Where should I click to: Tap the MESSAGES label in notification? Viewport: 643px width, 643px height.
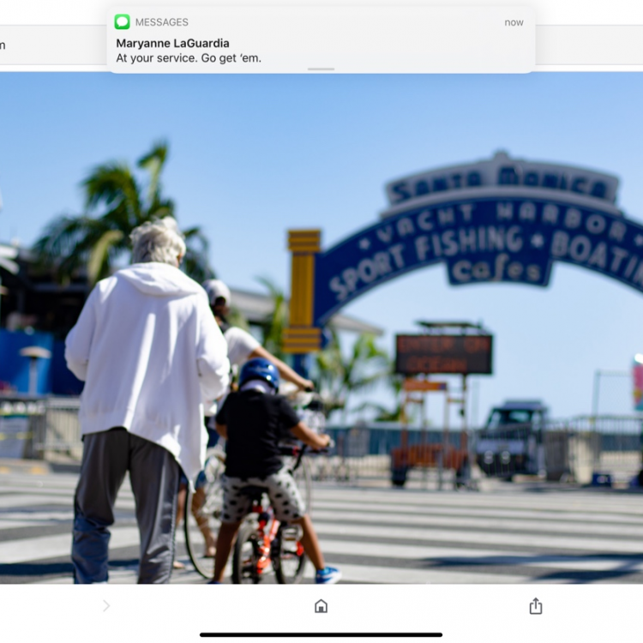click(161, 22)
